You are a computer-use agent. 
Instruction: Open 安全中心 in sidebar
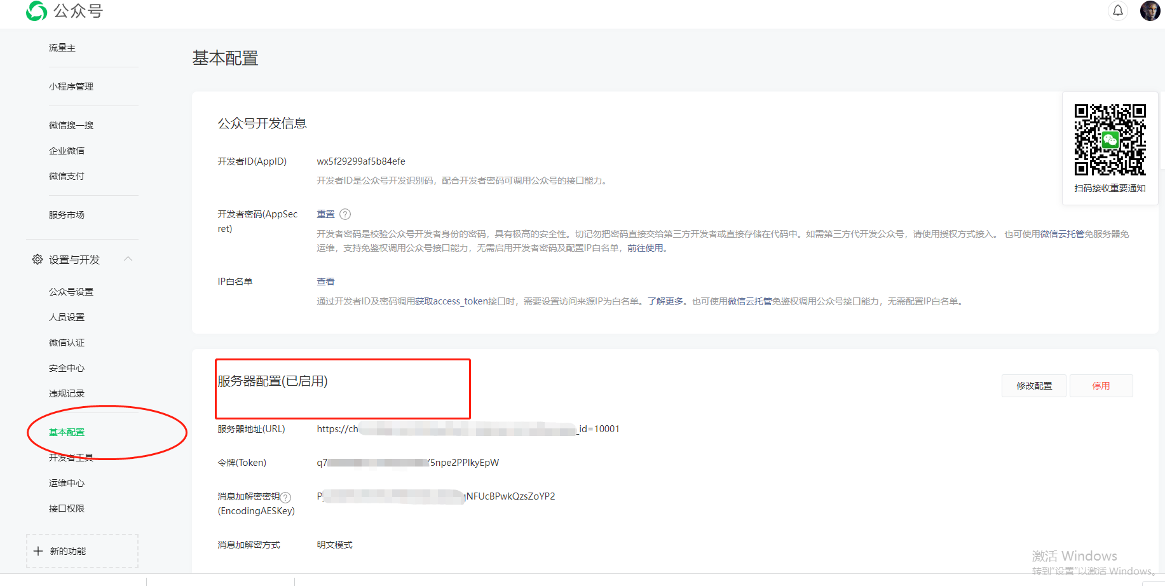pos(67,368)
